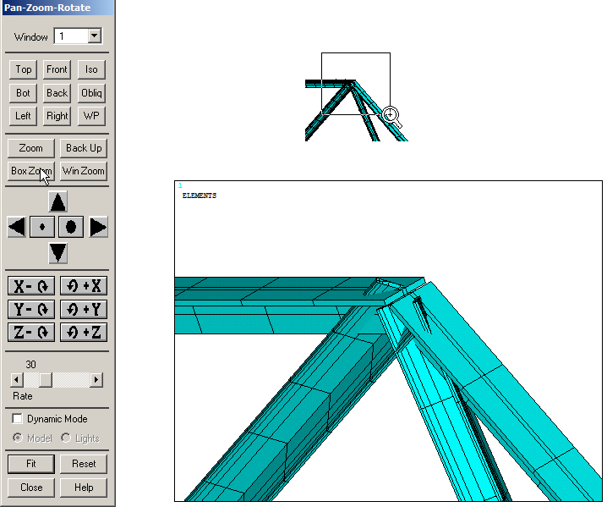Switch to Back view
607x507 pixels.
coord(57,93)
